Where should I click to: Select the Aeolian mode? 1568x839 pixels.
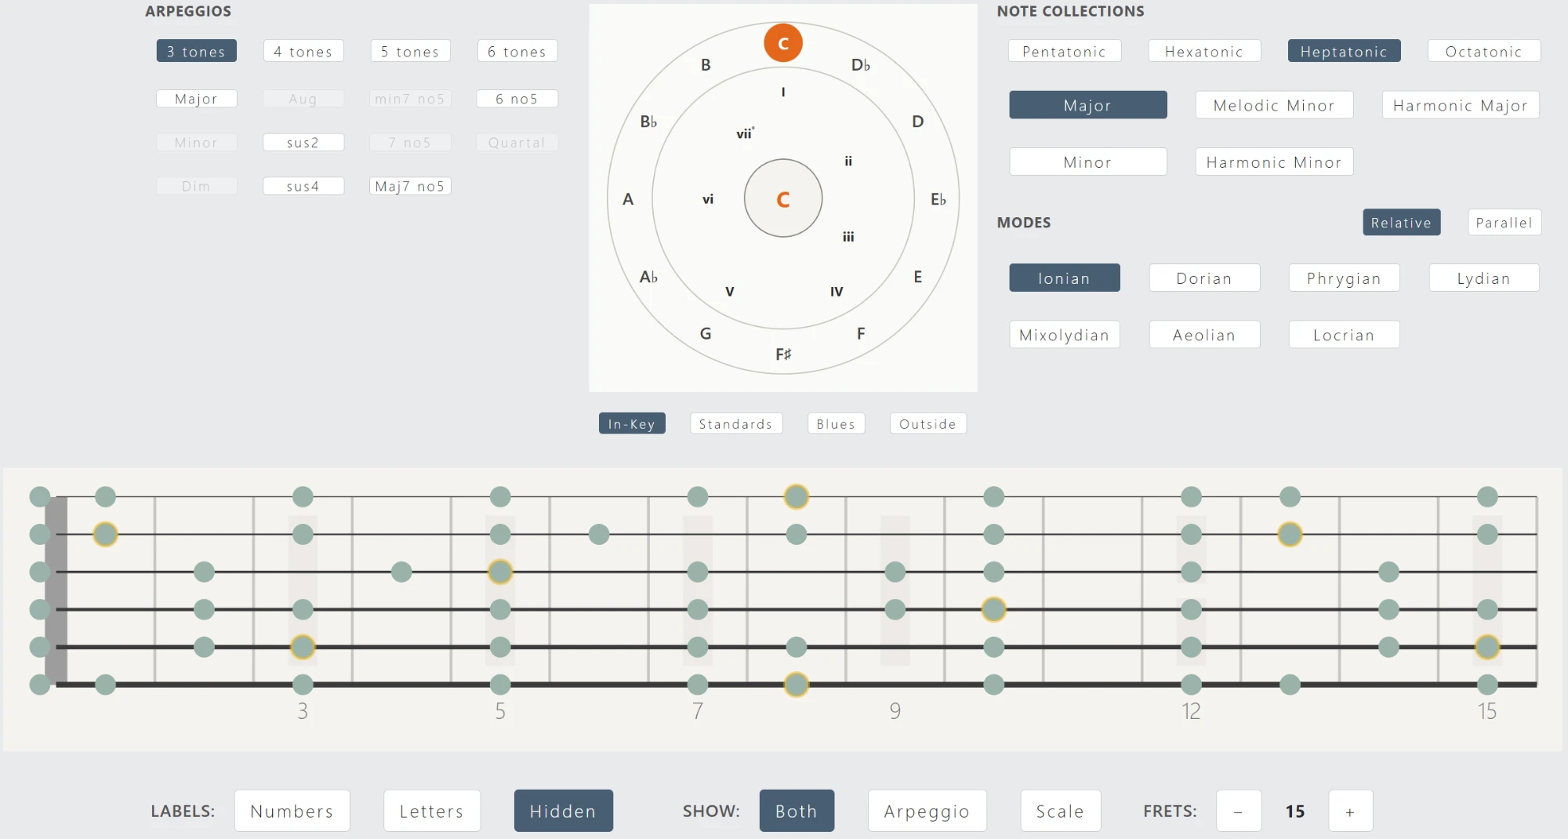[x=1204, y=335]
